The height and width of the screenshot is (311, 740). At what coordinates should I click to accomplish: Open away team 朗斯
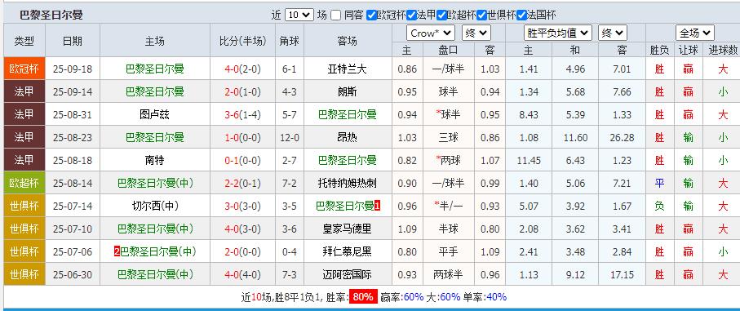point(347,91)
